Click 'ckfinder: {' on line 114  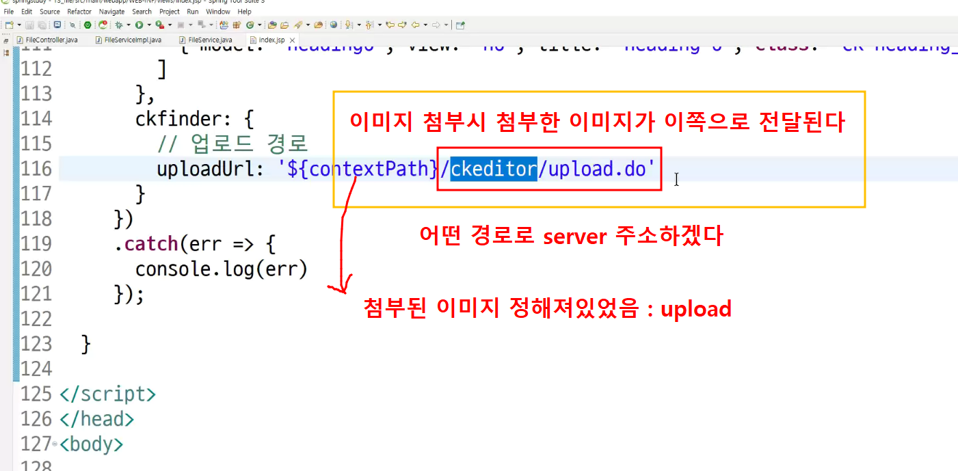click(194, 119)
